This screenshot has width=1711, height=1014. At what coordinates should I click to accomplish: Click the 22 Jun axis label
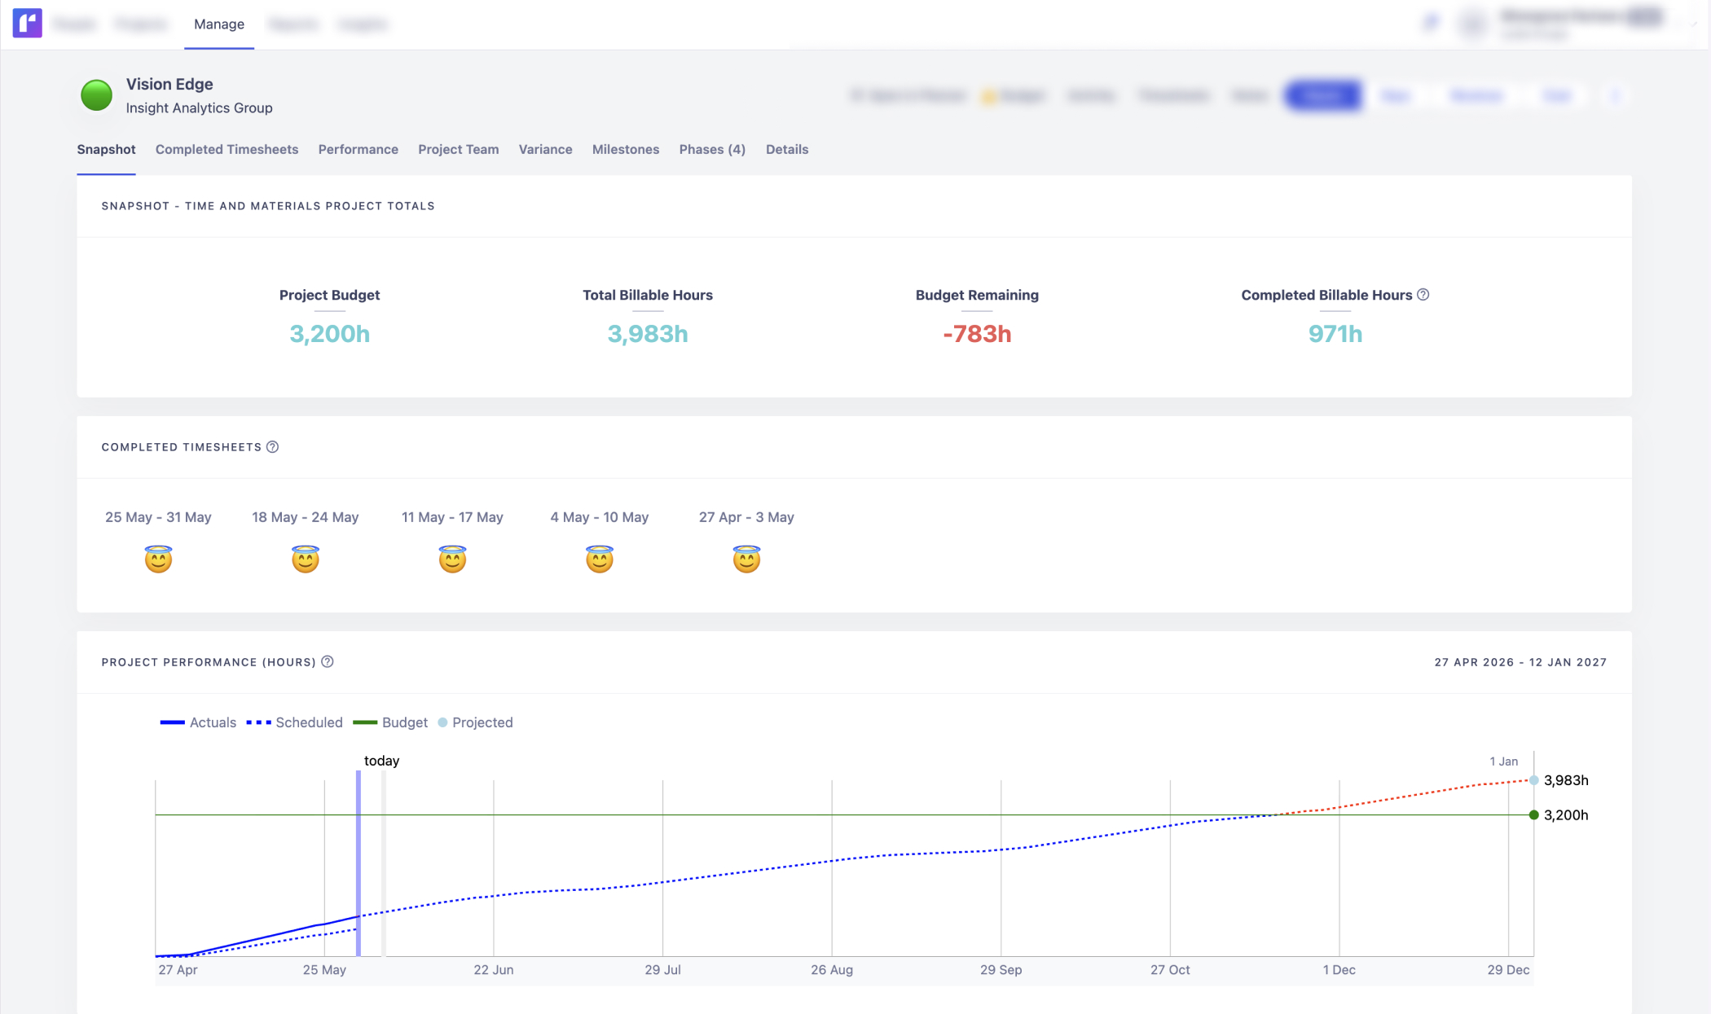click(x=494, y=970)
